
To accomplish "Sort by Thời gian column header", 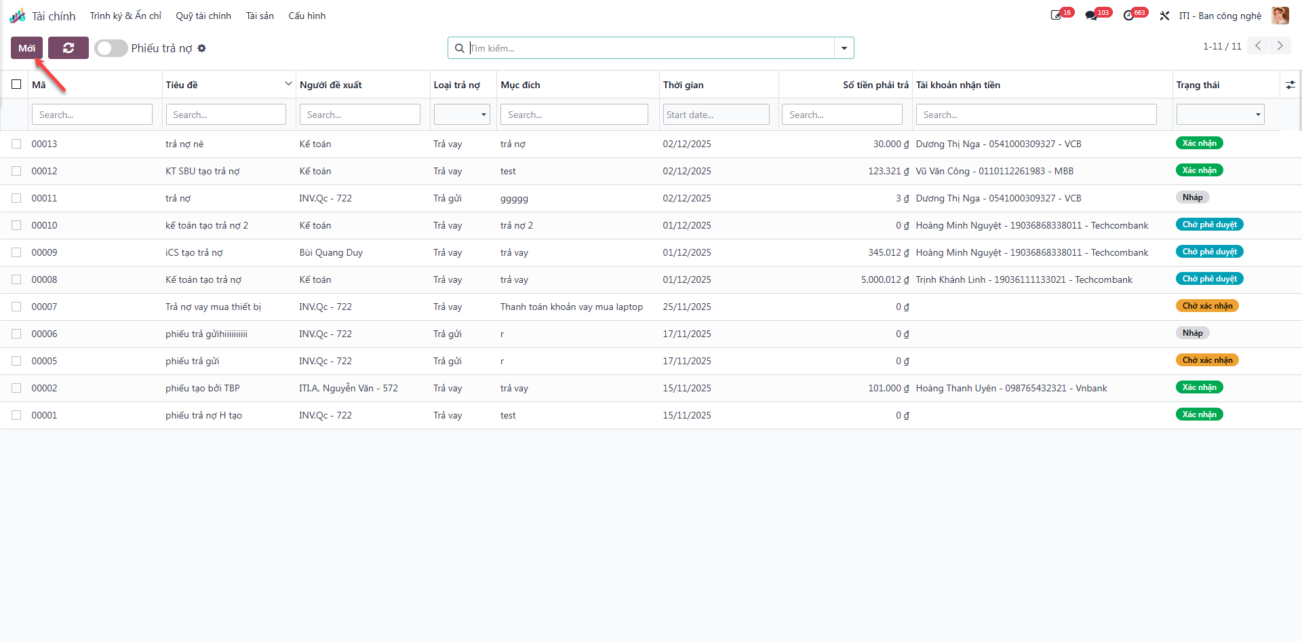I will 684,85.
